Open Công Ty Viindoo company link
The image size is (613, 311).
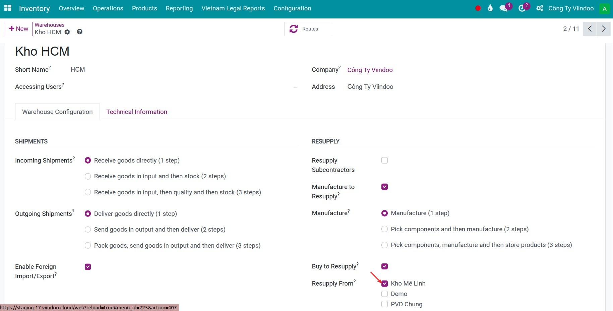click(370, 70)
